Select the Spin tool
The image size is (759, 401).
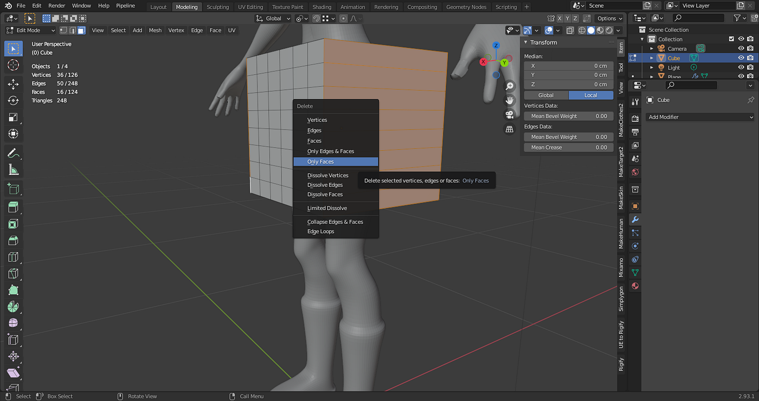[14, 307]
